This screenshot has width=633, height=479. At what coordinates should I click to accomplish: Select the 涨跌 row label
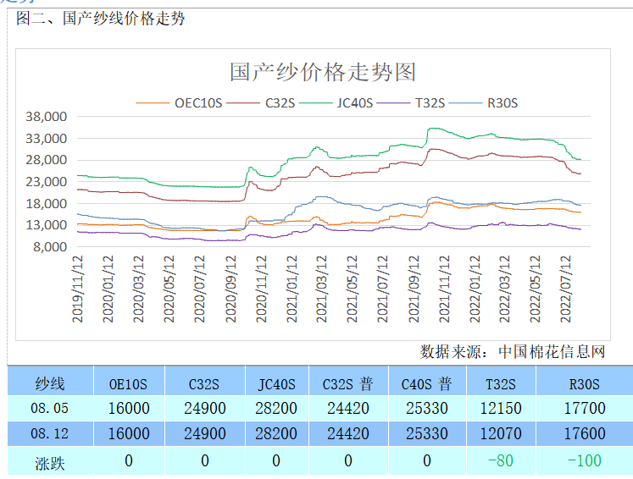coord(49,461)
